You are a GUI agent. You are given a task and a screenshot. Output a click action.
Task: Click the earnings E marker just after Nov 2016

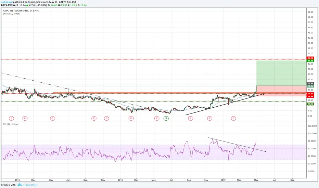tap(209, 118)
